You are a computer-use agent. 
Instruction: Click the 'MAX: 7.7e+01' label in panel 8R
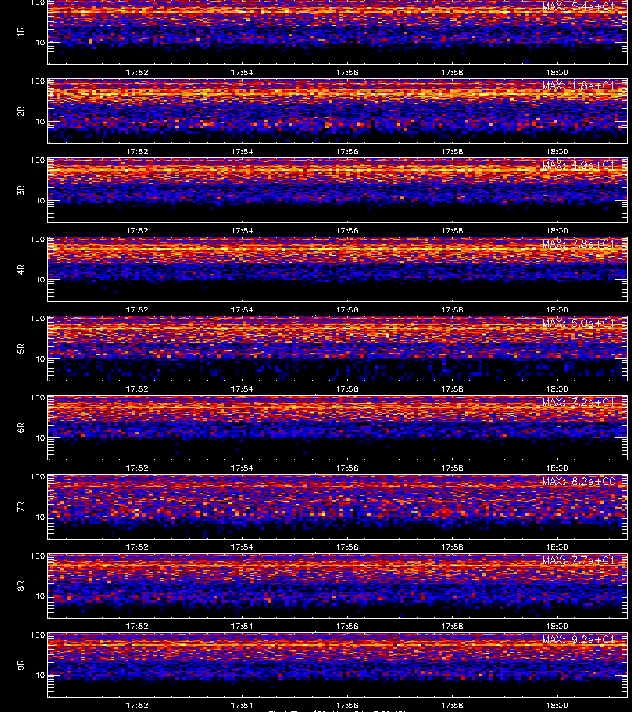[578, 560]
